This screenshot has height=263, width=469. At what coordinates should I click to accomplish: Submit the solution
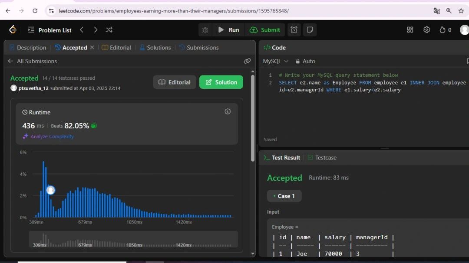(x=265, y=30)
